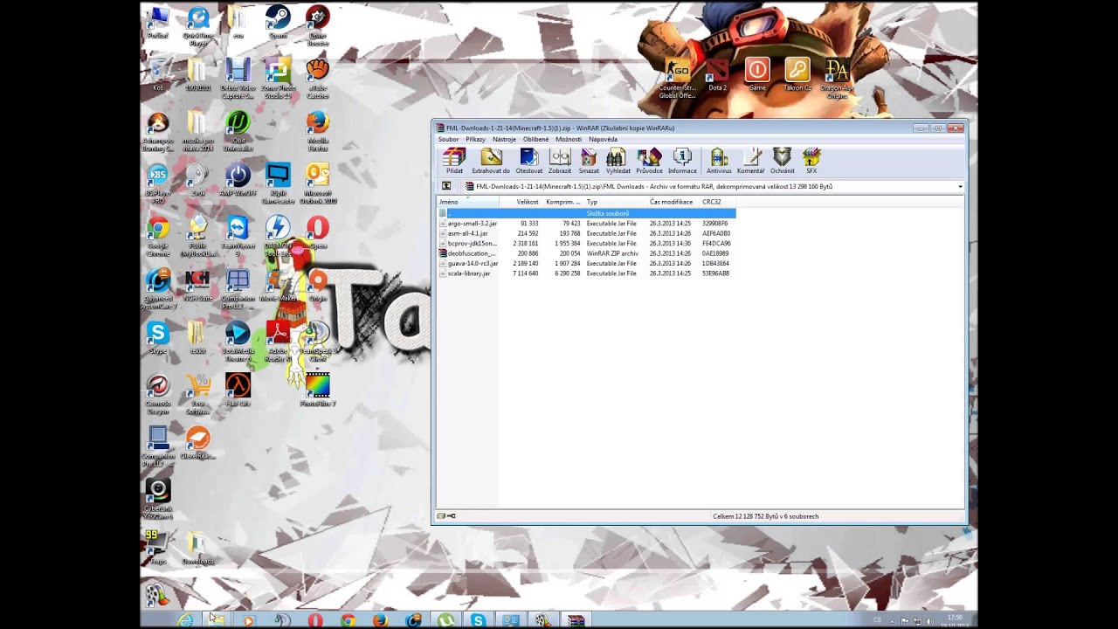The width and height of the screenshot is (1118, 629).
Task: Open the Steam desktop shortcut
Action: 278,24
